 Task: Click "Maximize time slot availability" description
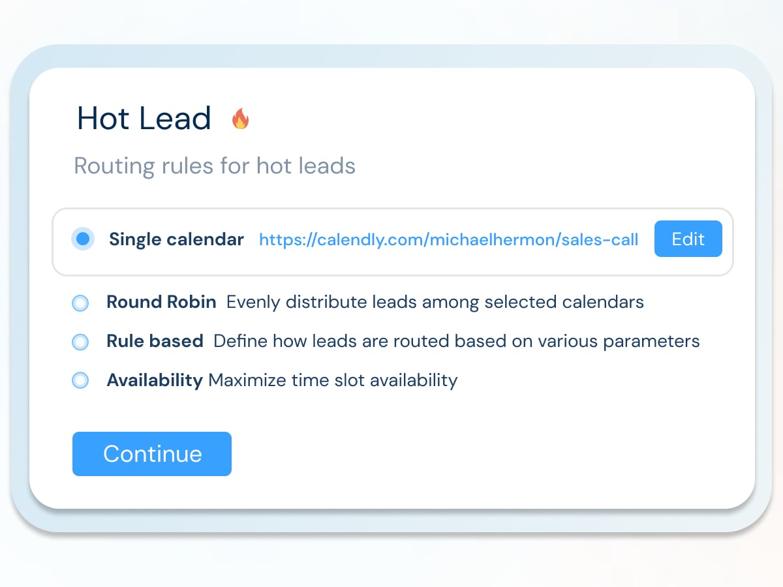point(333,380)
